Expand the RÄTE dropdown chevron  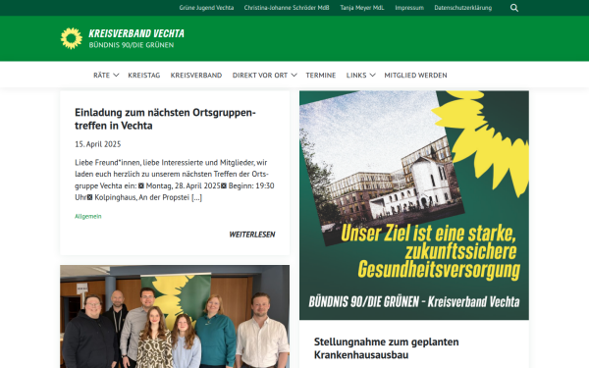116,76
